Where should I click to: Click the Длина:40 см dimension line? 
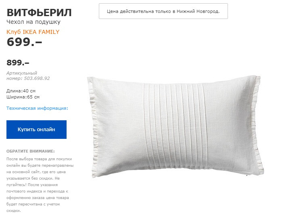point(21,91)
